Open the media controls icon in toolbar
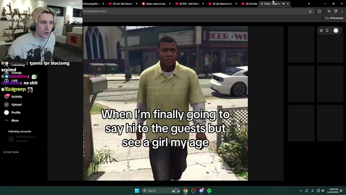This screenshot has width=346, height=195. tap(329, 11)
